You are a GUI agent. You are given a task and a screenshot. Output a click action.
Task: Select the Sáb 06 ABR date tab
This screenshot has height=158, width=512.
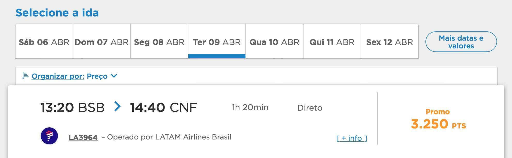[x=44, y=41]
